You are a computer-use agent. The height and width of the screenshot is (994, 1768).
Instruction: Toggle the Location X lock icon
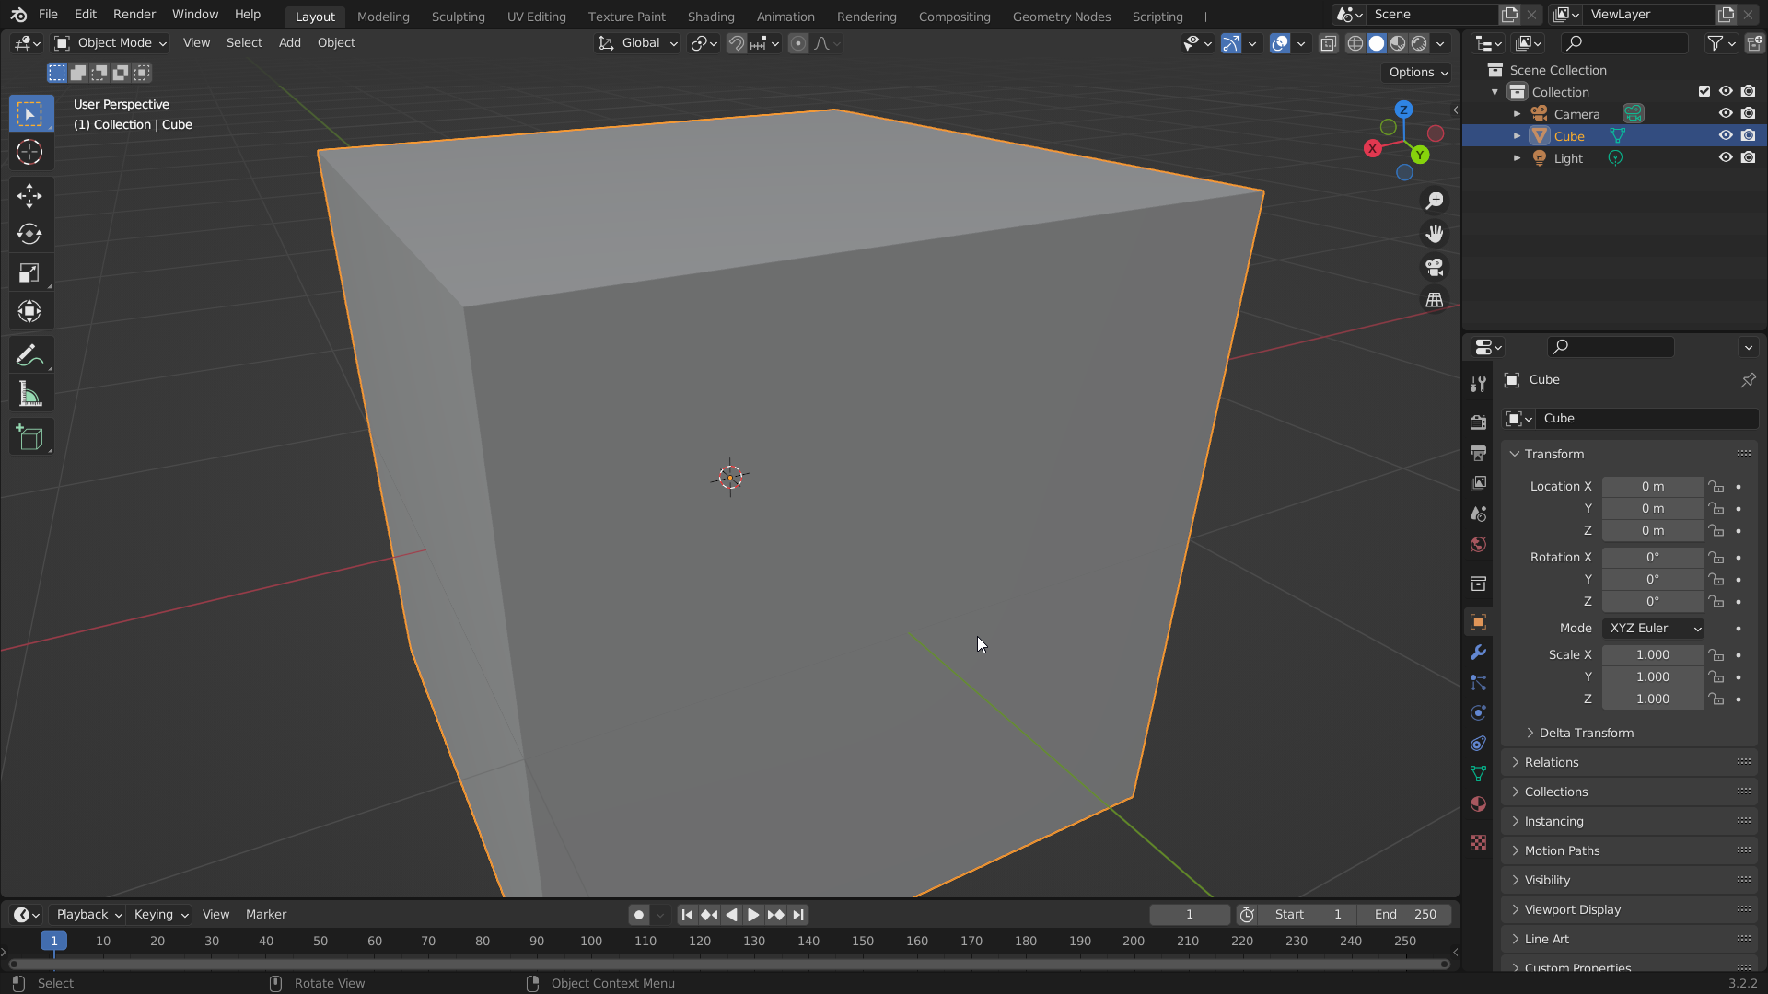(x=1716, y=487)
